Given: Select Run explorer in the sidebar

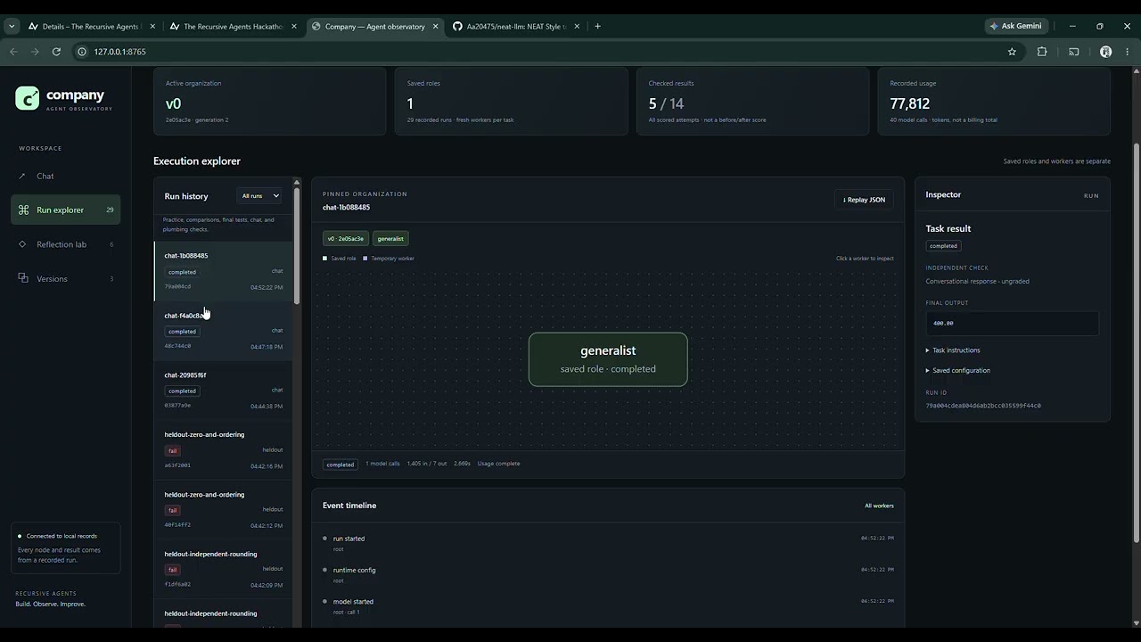Looking at the screenshot, I should click(x=65, y=210).
